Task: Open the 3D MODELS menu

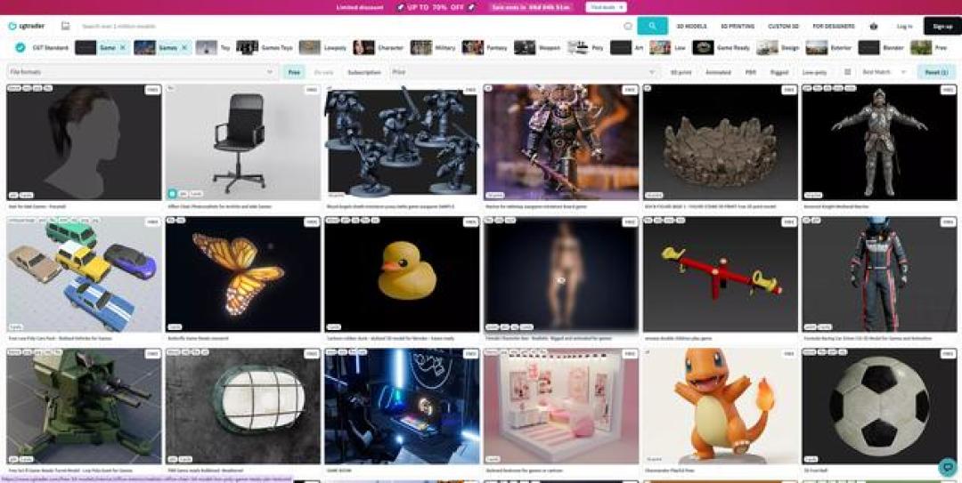Action: click(x=691, y=27)
